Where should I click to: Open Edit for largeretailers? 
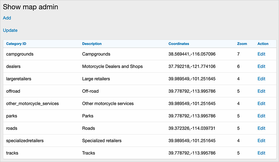pos(261,79)
